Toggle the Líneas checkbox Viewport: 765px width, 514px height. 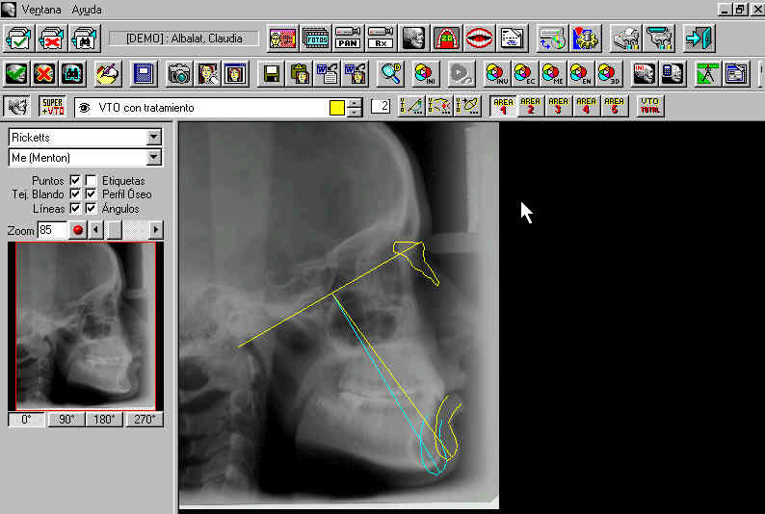tap(75, 209)
